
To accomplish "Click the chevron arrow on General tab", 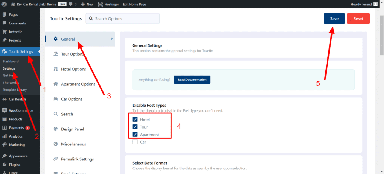I will click(x=111, y=39).
